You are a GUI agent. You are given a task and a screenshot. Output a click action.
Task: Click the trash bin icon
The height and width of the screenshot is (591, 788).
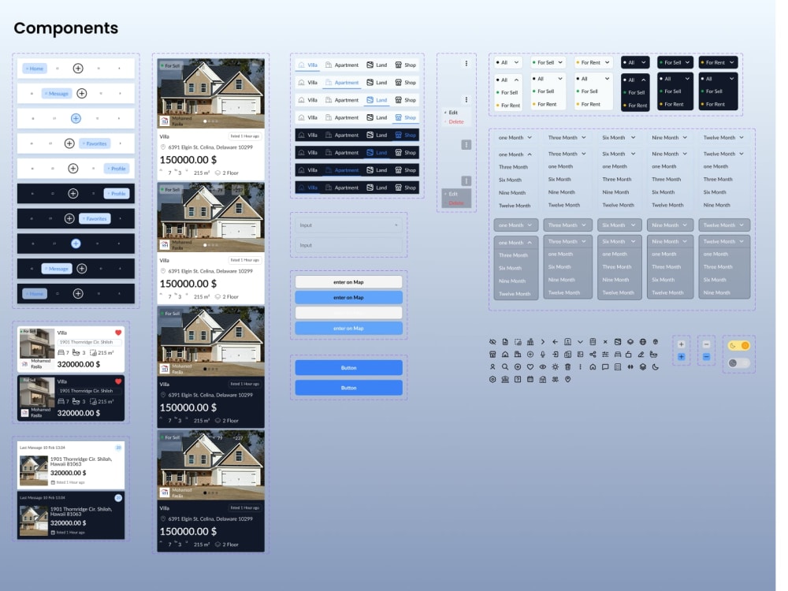click(x=568, y=367)
